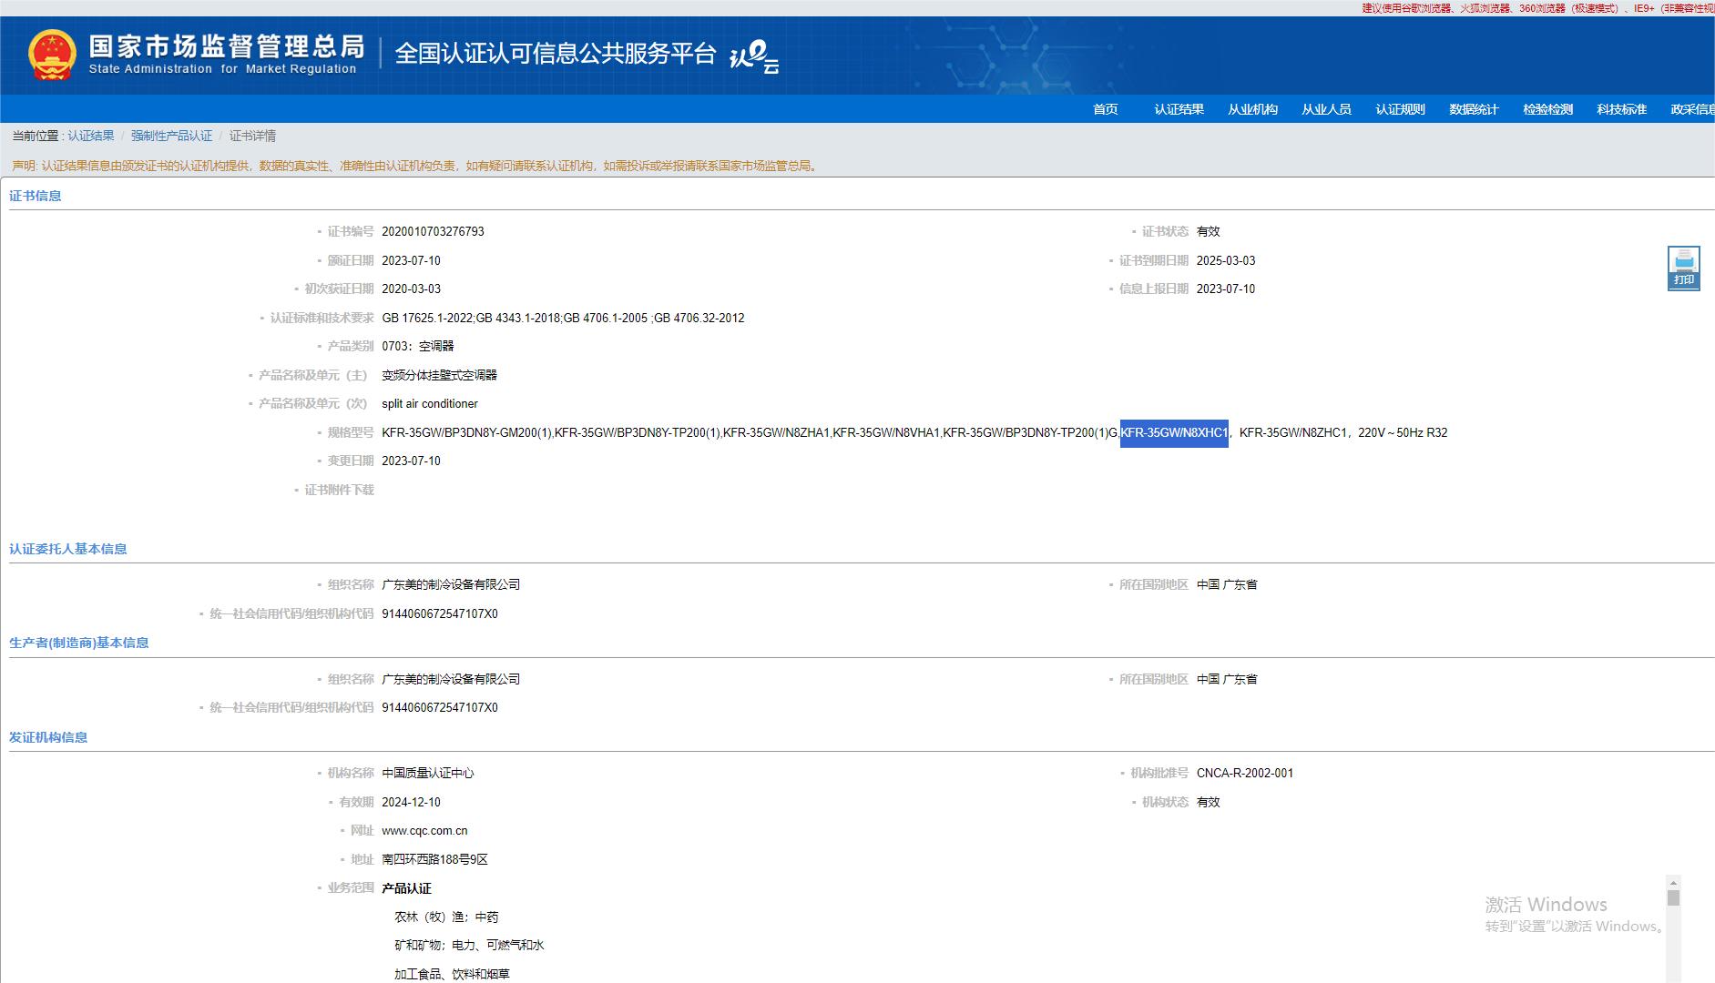
Task: Click the 产品认证 business scope heading
Action: click(406, 888)
